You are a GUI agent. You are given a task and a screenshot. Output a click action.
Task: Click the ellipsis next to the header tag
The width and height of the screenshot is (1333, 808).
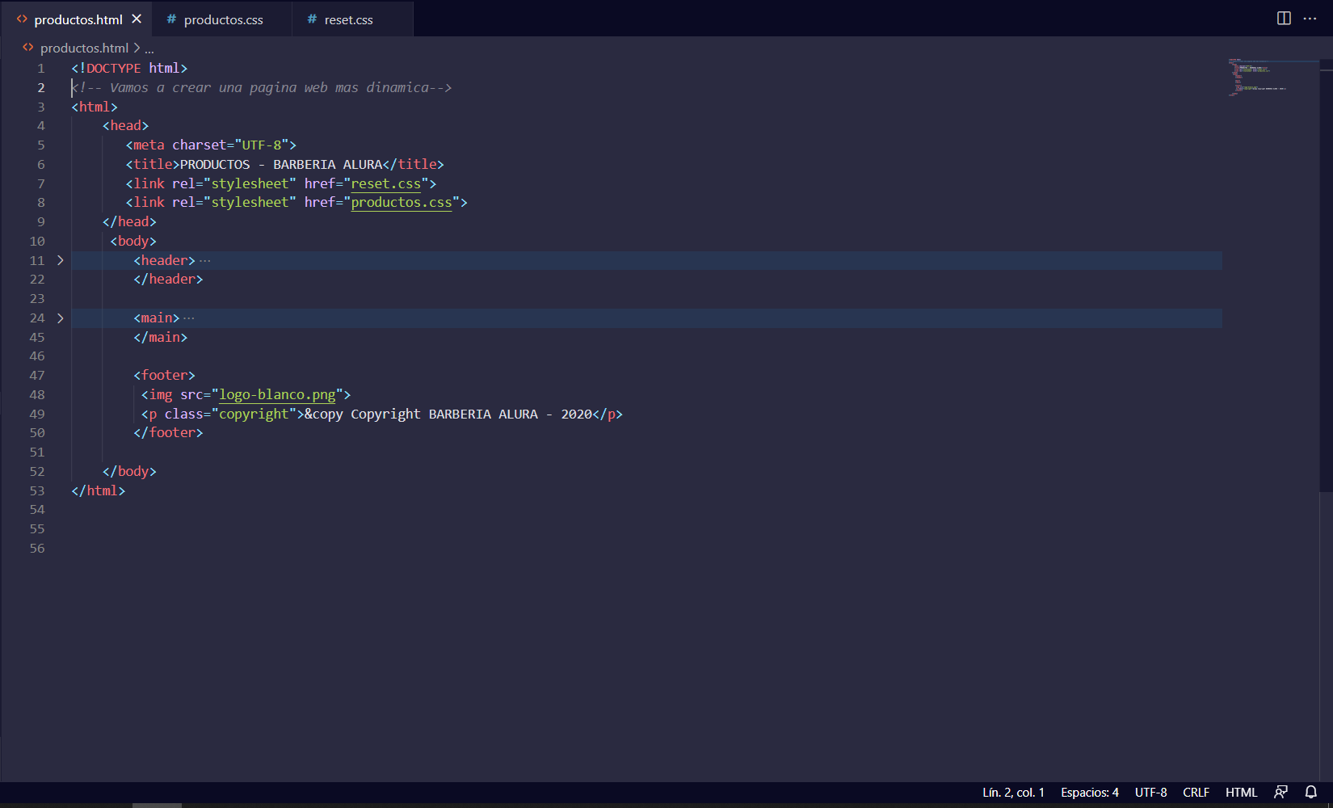click(205, 261)
